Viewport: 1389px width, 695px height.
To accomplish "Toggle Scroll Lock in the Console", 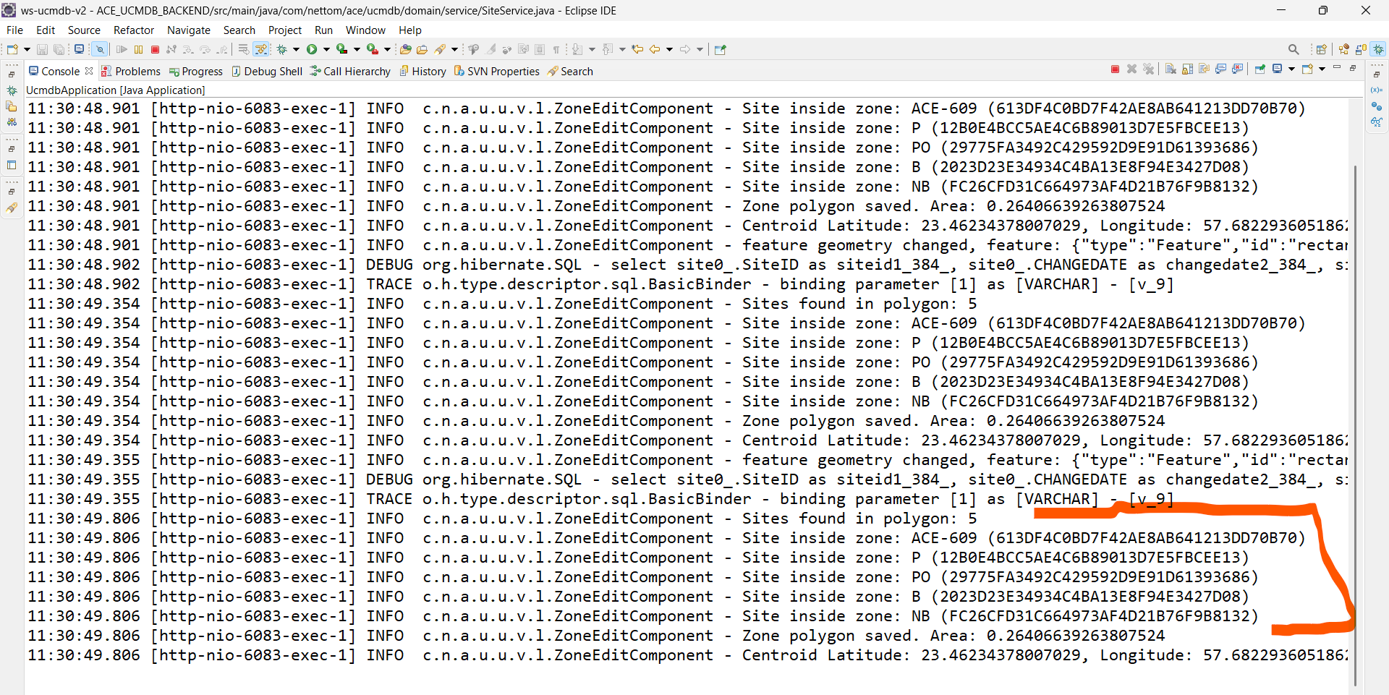I will pyautogui.click(x=1187, y=69).
